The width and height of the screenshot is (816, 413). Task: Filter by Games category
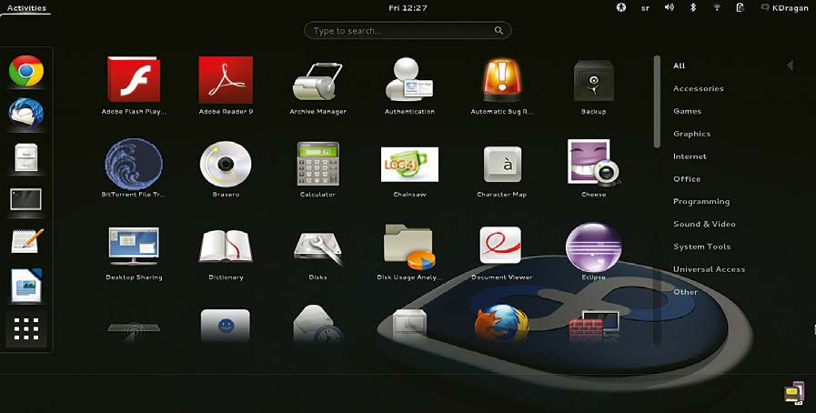pyautogui.click(x=687, y=111)
